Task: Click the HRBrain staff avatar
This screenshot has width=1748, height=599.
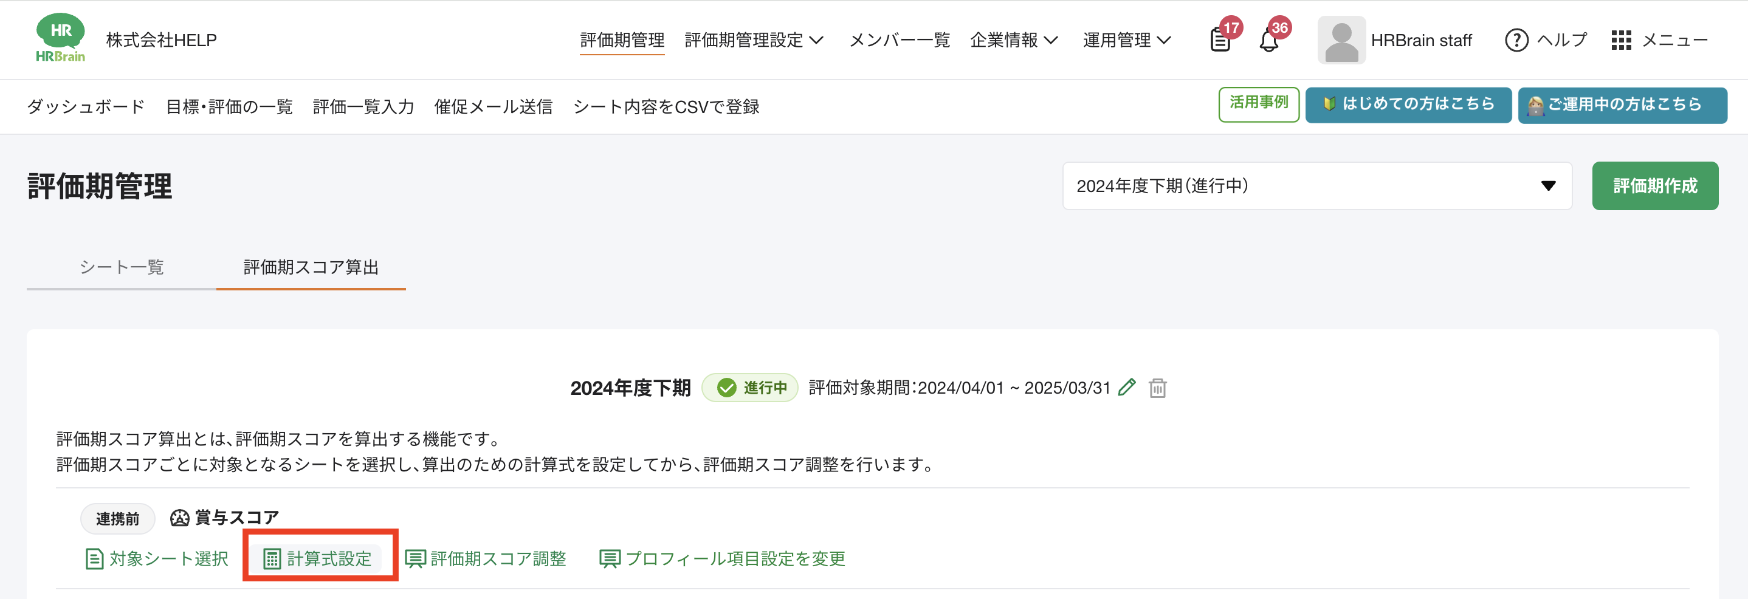Action: tap(1341, 40)
